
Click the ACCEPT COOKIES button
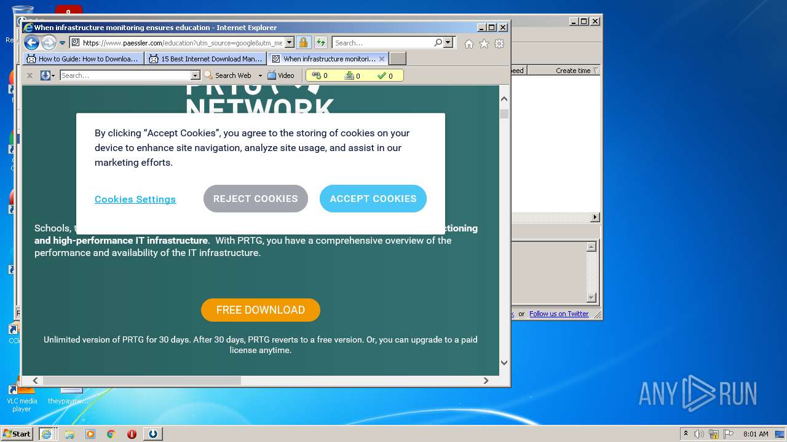coord(373,199)
